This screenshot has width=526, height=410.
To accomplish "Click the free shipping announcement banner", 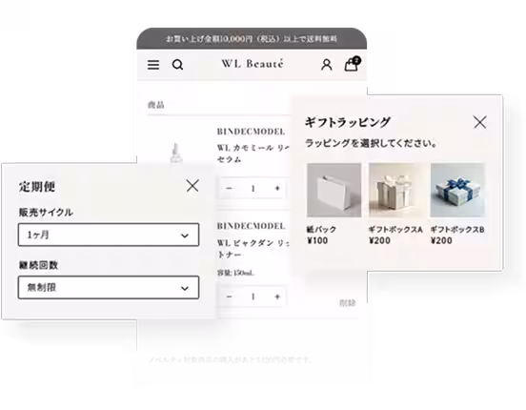I will [x=252, y=39].
